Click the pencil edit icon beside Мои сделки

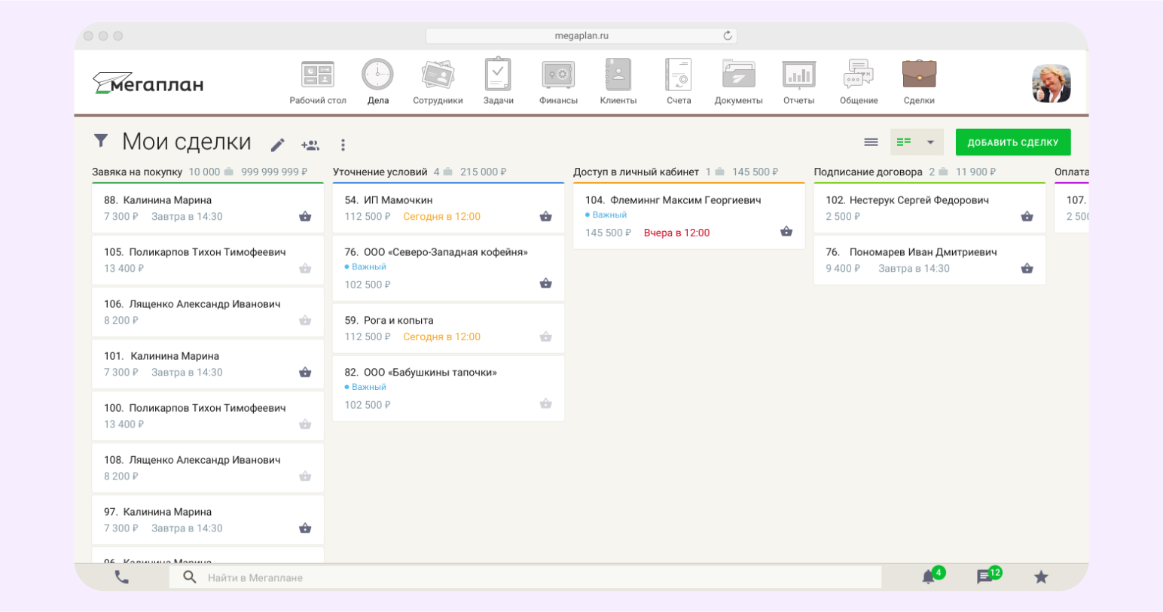(x=278, y=145)
